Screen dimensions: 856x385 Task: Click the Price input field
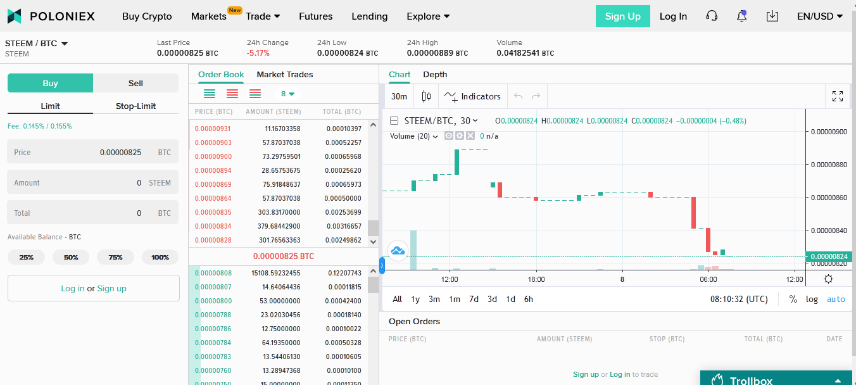point(93,153)
